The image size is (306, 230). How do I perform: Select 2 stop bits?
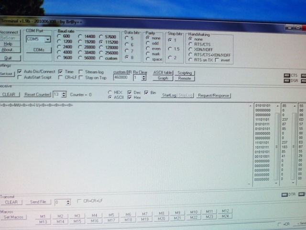(x=170, y=57)
